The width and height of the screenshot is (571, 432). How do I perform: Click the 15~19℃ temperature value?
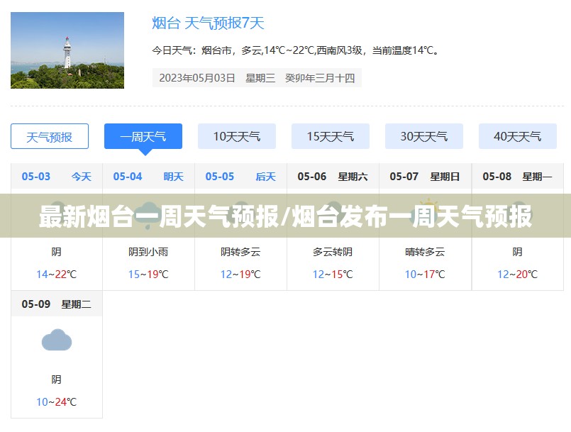148,275
